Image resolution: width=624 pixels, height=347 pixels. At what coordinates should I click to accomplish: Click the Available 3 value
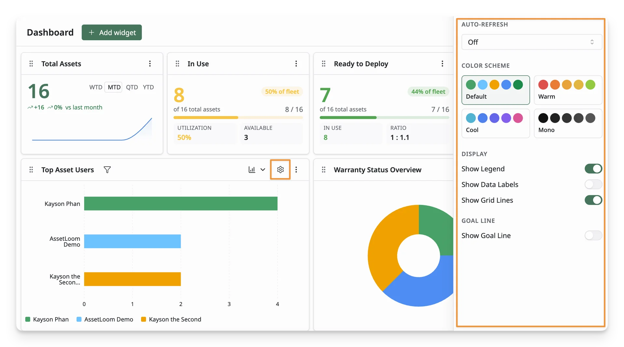pos(246,137)
